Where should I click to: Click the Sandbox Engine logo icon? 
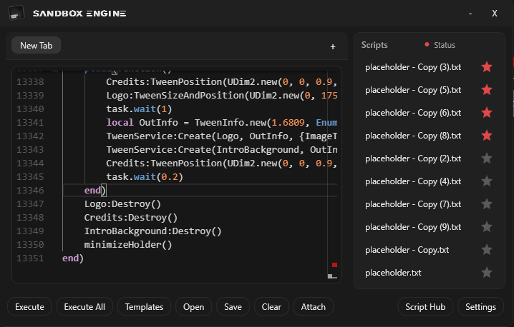tap(16, 13)
